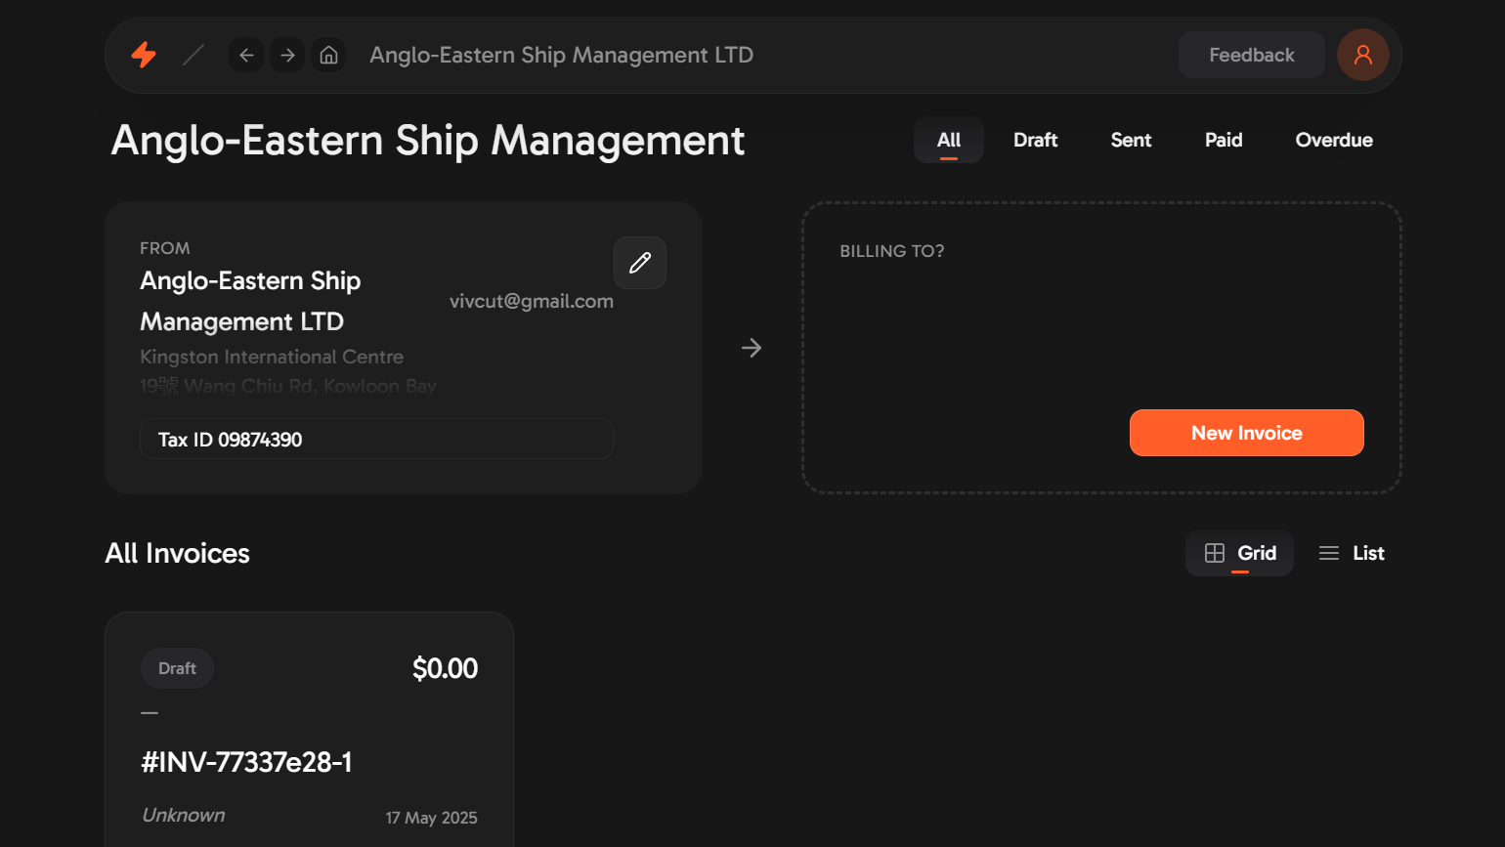Go back with the left arrow
Viewport: 1505px width, 847px height.
(246, 55)
